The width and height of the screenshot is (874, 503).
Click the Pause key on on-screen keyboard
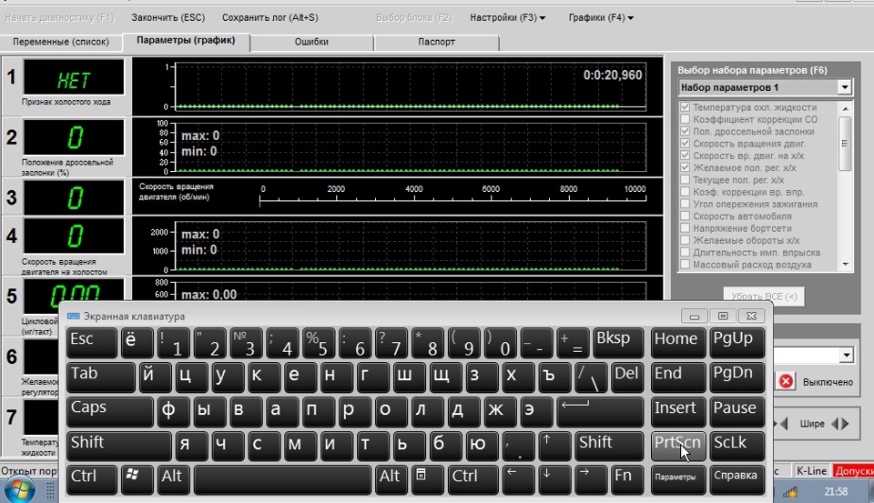(737, 411)
